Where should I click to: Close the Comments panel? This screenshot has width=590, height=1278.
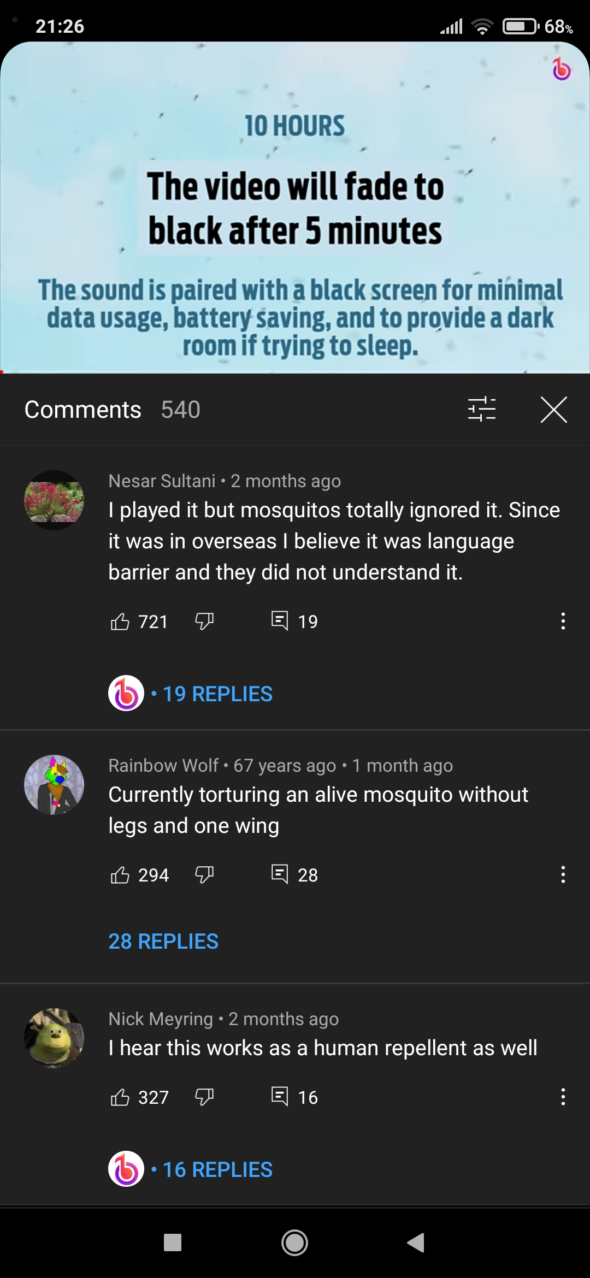(553, 410)
